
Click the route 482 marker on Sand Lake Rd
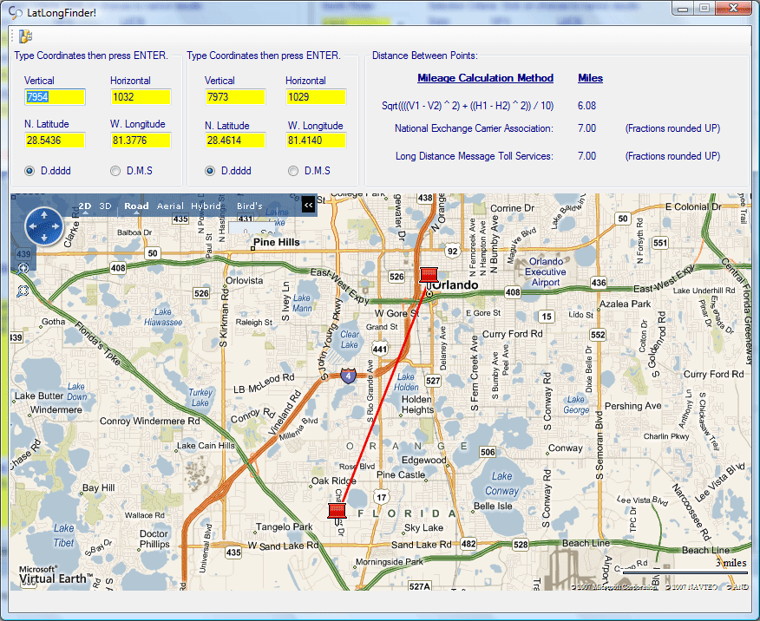468,544
